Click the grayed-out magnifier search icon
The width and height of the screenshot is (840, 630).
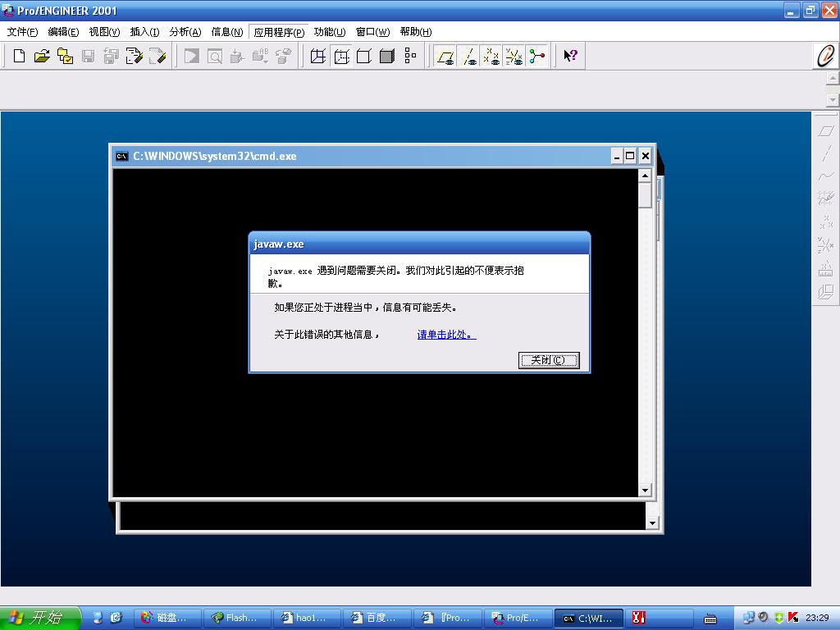click(x=215, y=56)
